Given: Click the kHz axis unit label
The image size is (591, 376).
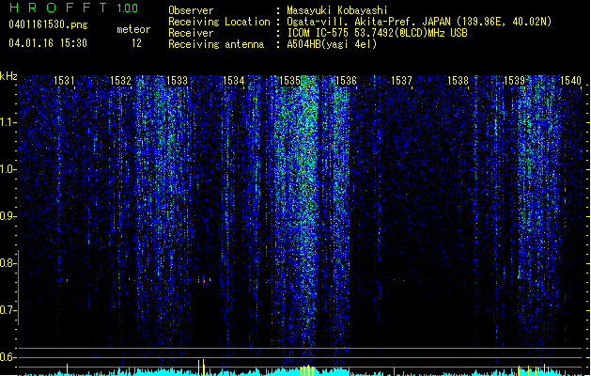Looking at the screenshot, I should coord(8,76).
